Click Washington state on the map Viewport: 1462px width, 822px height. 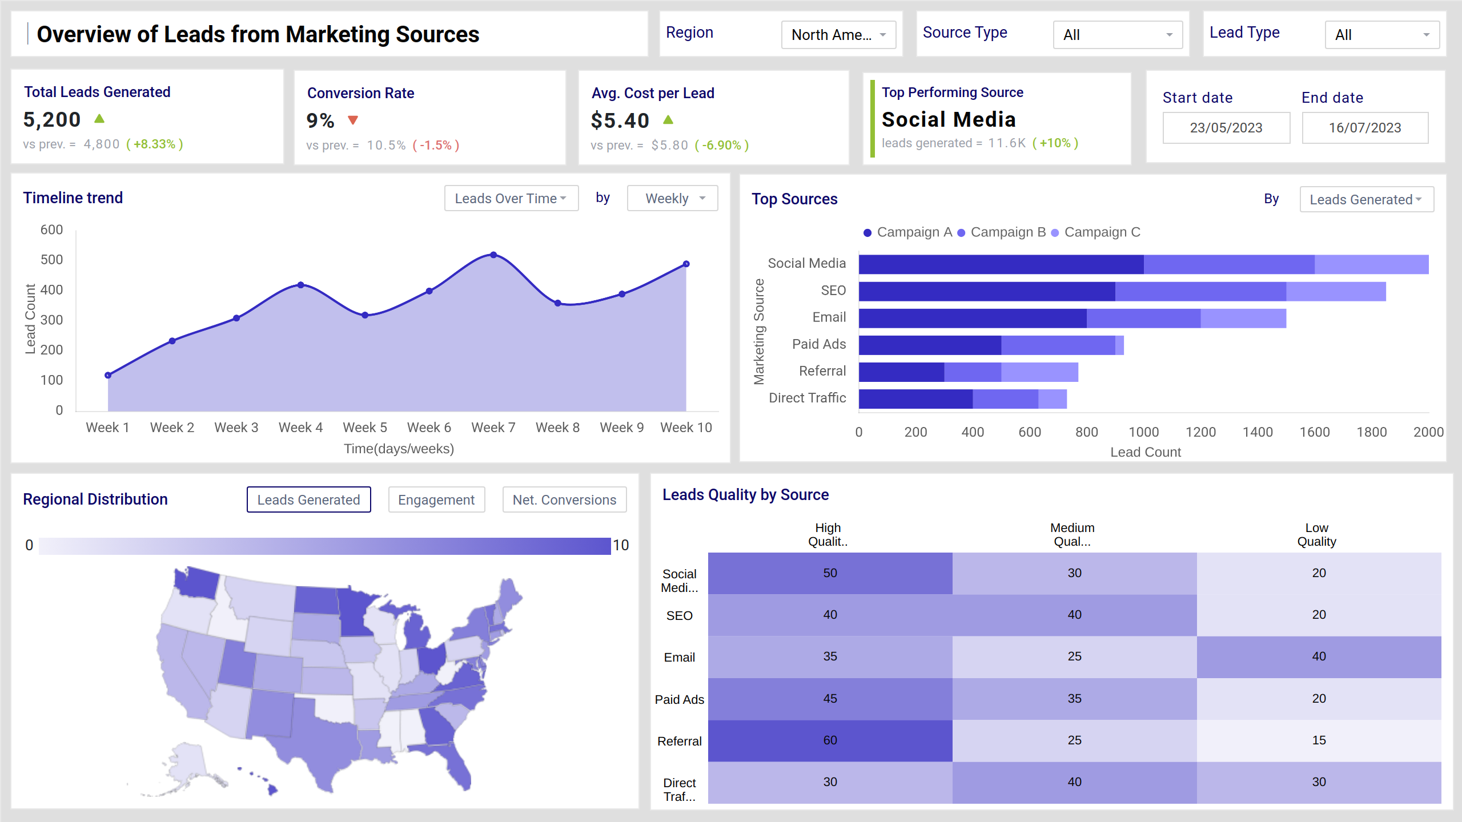198,582
